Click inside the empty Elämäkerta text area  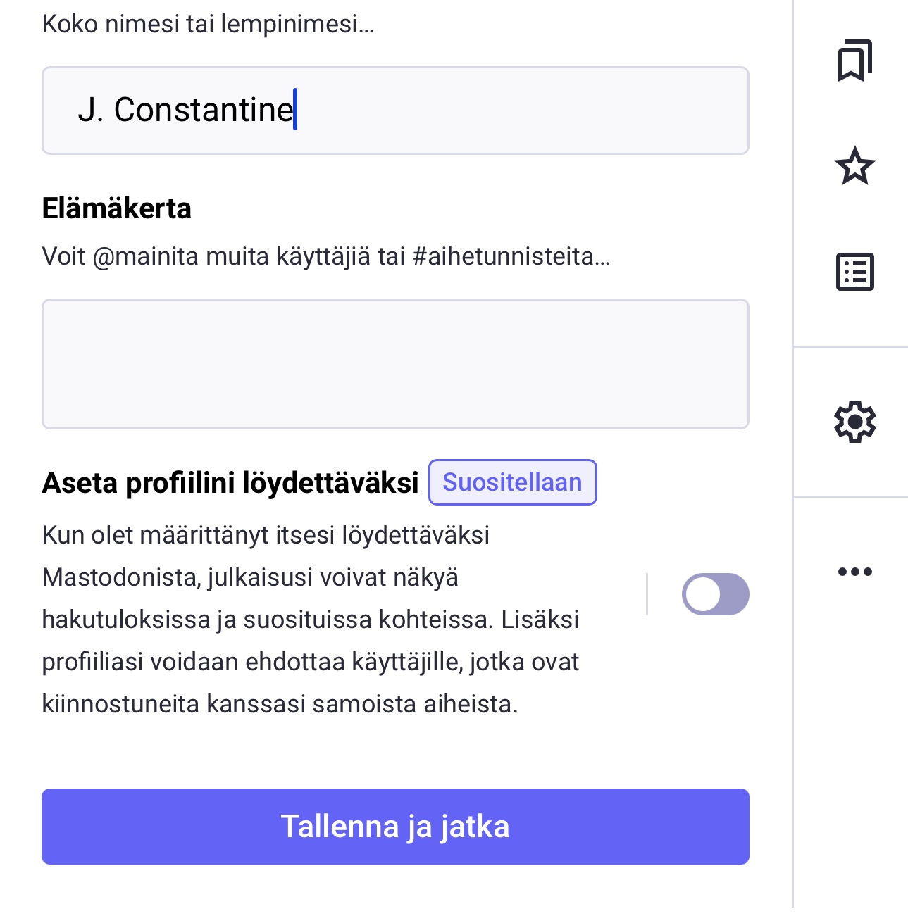pos(395,364)
